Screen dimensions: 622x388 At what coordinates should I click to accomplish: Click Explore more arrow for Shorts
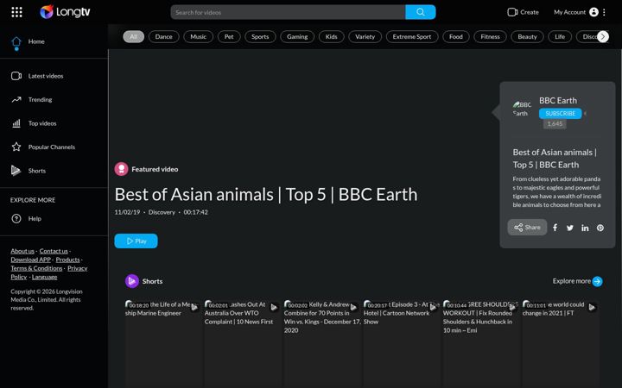(597, 281)
